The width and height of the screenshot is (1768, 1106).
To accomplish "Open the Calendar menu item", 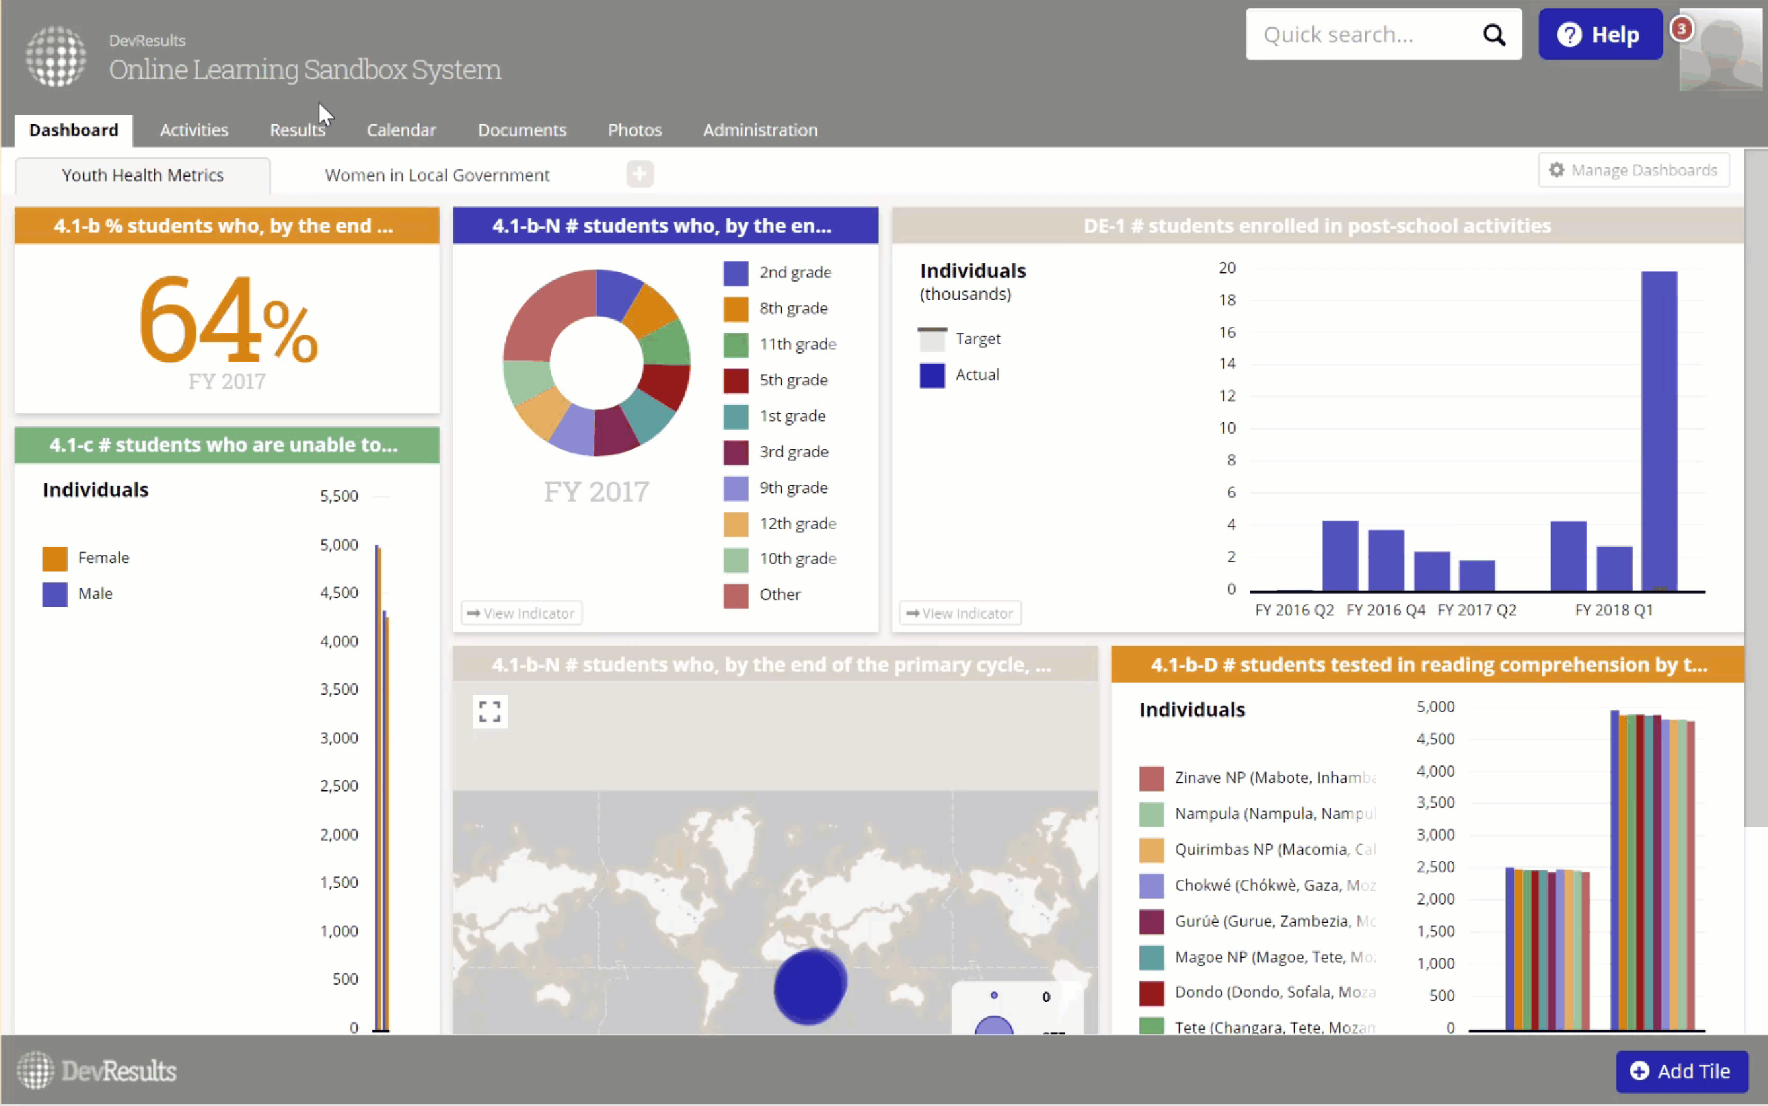I will (x=401, y=130).
